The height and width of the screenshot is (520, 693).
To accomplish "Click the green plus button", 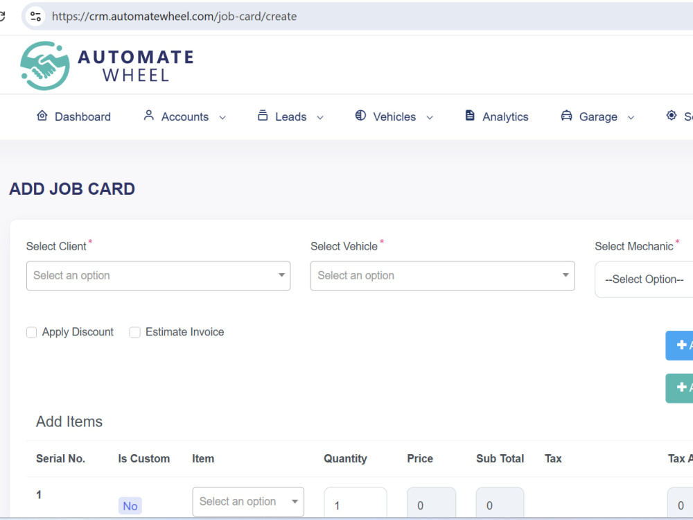I will 679,388.
